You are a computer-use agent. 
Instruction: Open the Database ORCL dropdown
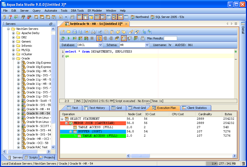coord(100,45)
